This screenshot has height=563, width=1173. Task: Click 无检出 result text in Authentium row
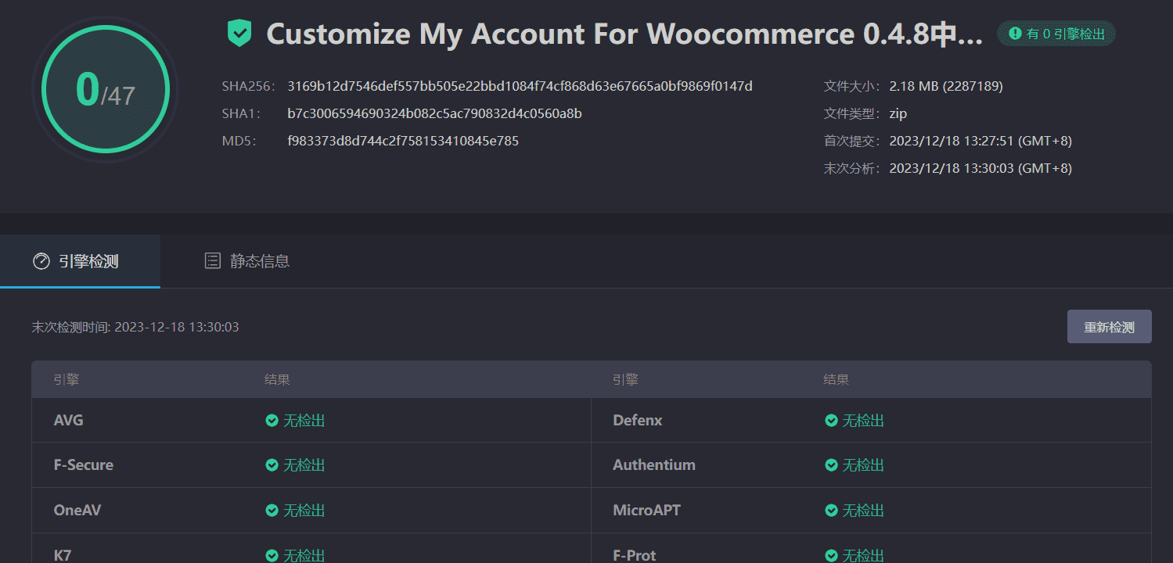click(863, 465)
